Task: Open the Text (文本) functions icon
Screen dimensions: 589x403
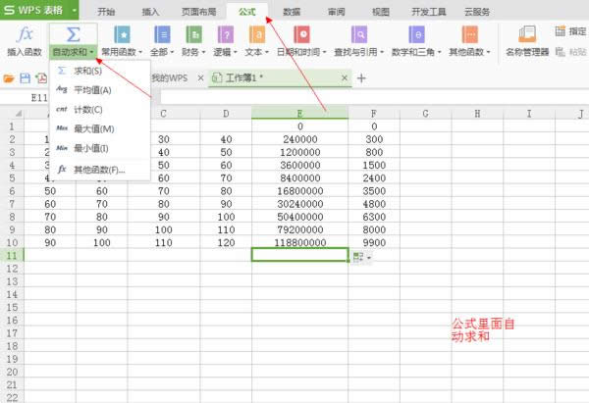Action: click(257, 34)
